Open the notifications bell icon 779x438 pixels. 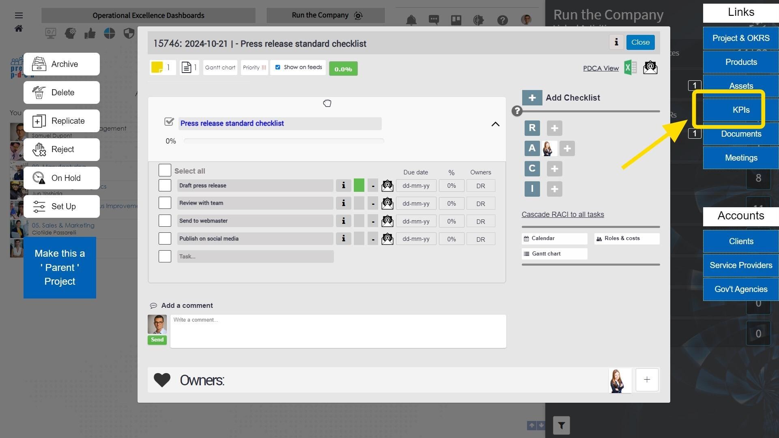pyautogui.click(x=411, y=20)
